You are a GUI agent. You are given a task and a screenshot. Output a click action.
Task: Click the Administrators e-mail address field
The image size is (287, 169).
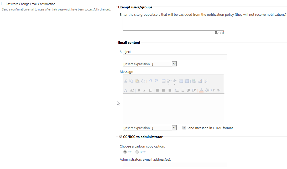point(175,165)
